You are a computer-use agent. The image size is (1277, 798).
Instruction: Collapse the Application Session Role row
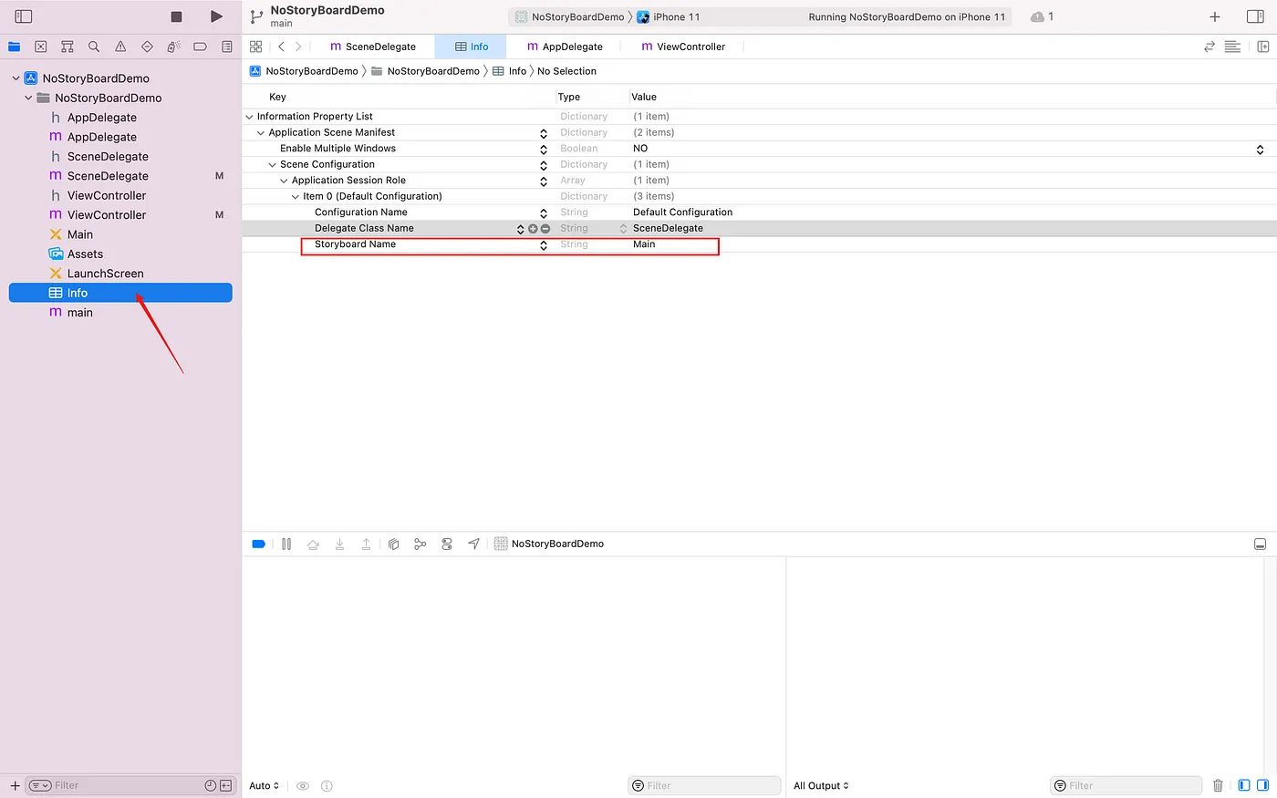(284, 181)
